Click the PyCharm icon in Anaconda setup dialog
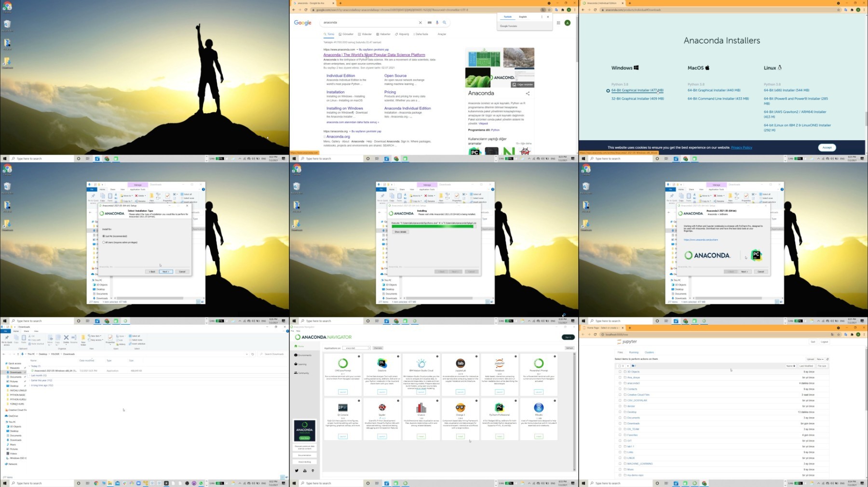The width and height of the screenshot is (868, 487). [x=756, y=255]
